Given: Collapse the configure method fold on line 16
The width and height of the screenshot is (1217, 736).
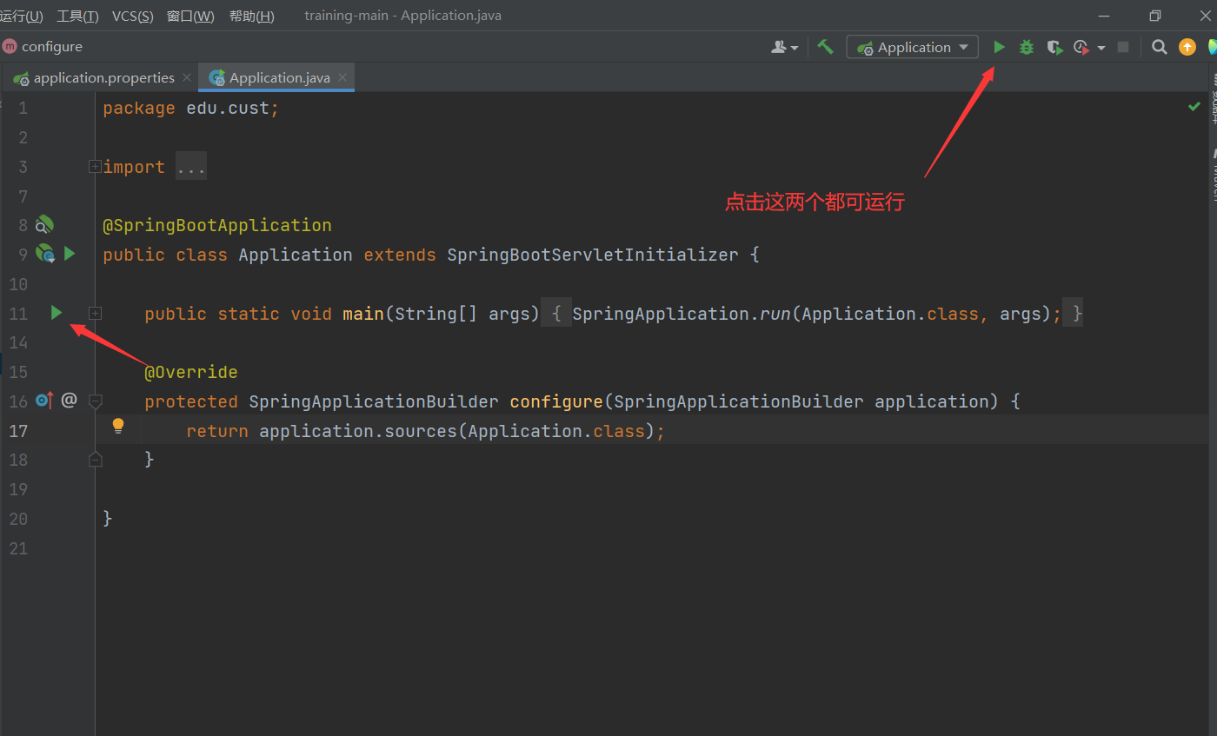Looking at the screenshot, I should pos(95,401).
